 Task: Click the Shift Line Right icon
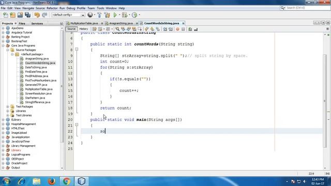point(171,29)
